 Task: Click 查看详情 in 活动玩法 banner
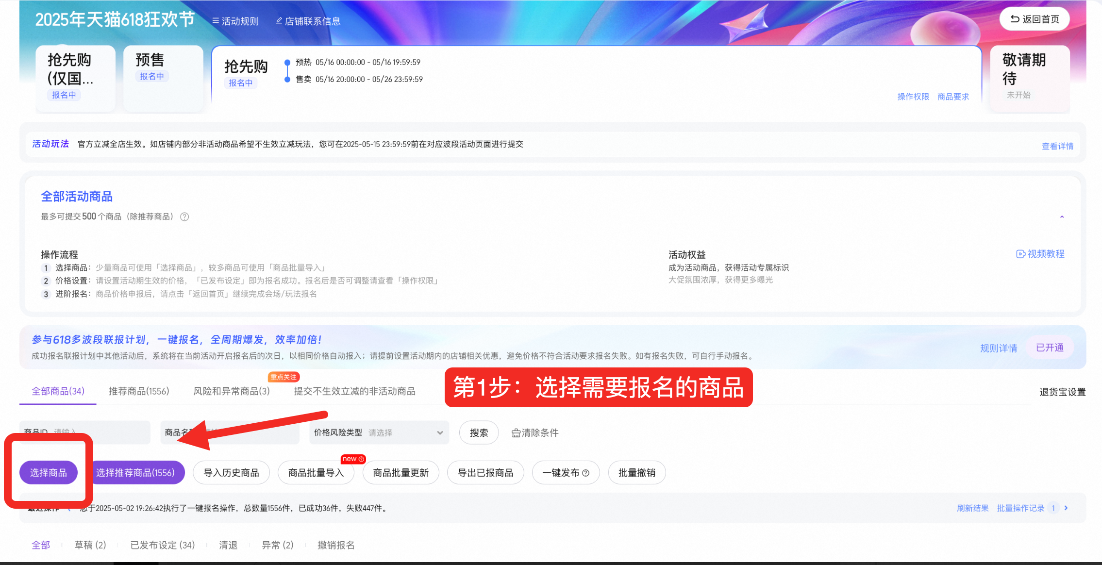tap(1057, 146)
